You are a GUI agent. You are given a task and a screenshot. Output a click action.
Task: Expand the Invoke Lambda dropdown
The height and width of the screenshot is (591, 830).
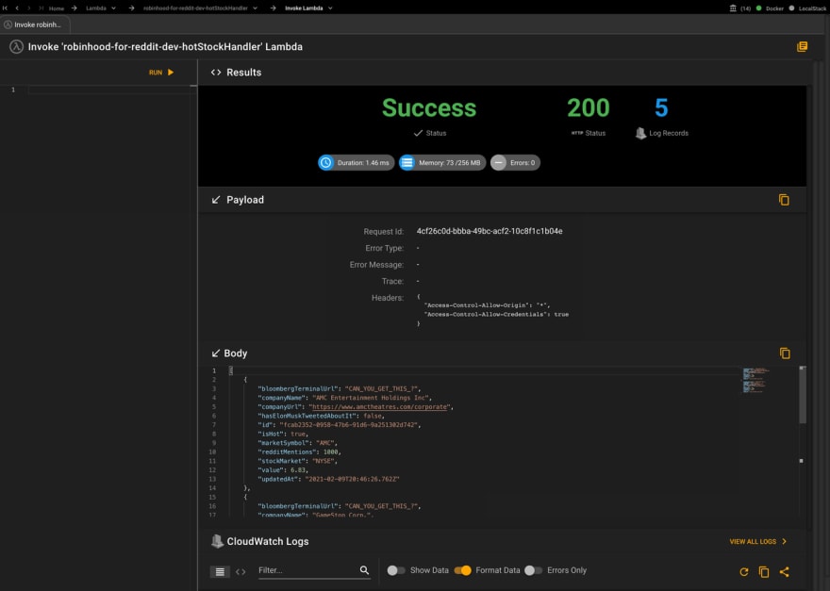tap(330, 8)
